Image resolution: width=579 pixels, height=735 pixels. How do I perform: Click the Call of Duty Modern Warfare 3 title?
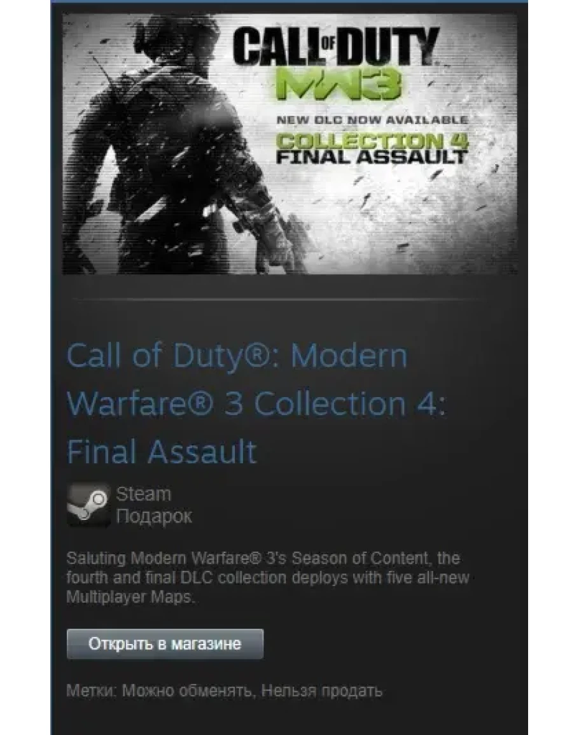click(256, 403)
